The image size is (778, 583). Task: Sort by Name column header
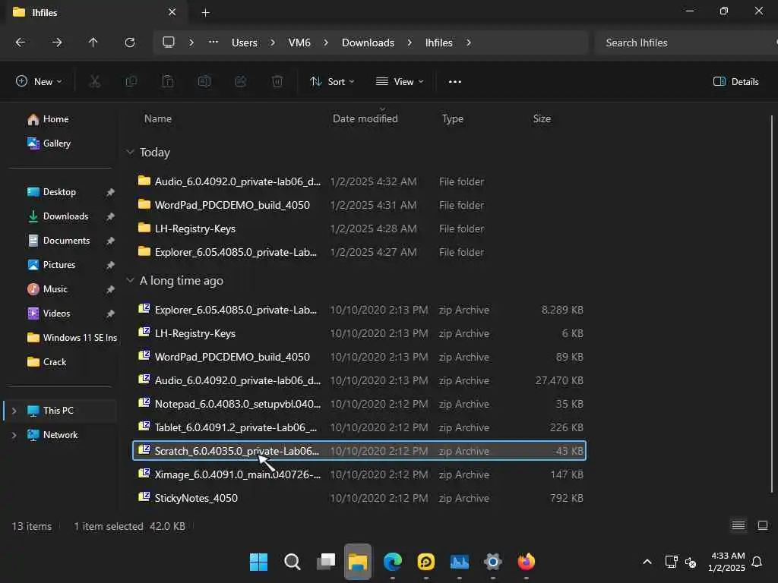(158, 118)
